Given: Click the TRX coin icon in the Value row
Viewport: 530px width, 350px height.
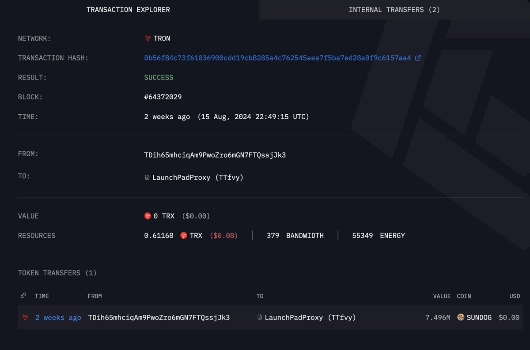Looking at the screenshot, I should [148, 216].
